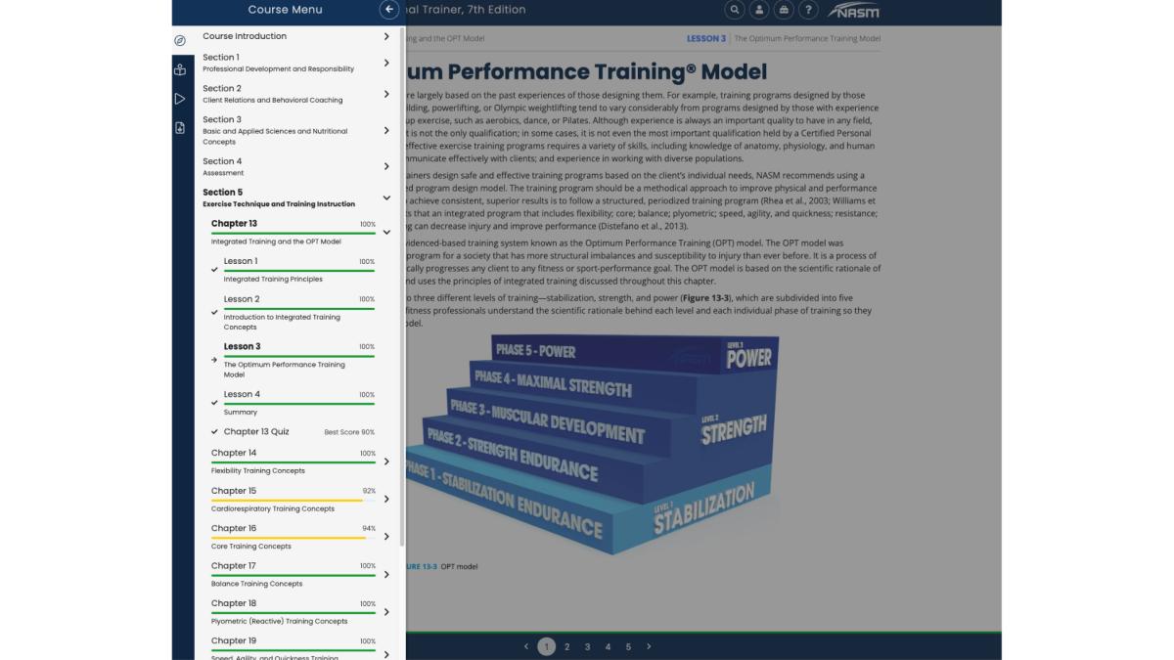Click "Core Training Concepts" subtitle
The height and width of the screenshot is (660, 1174).
tap(250, 547)
